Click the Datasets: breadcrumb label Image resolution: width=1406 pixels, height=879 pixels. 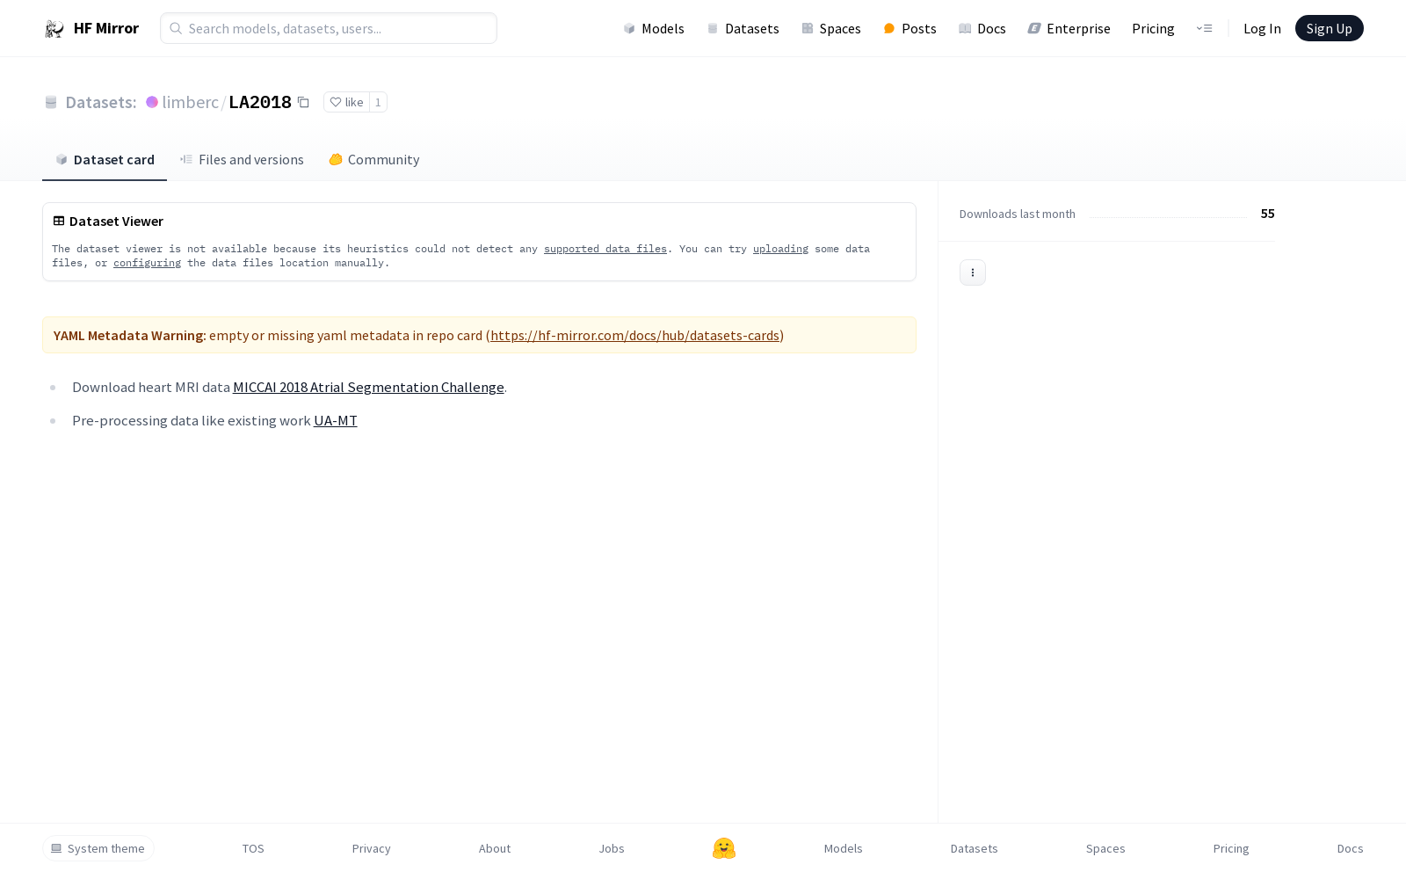coord(101,102)
